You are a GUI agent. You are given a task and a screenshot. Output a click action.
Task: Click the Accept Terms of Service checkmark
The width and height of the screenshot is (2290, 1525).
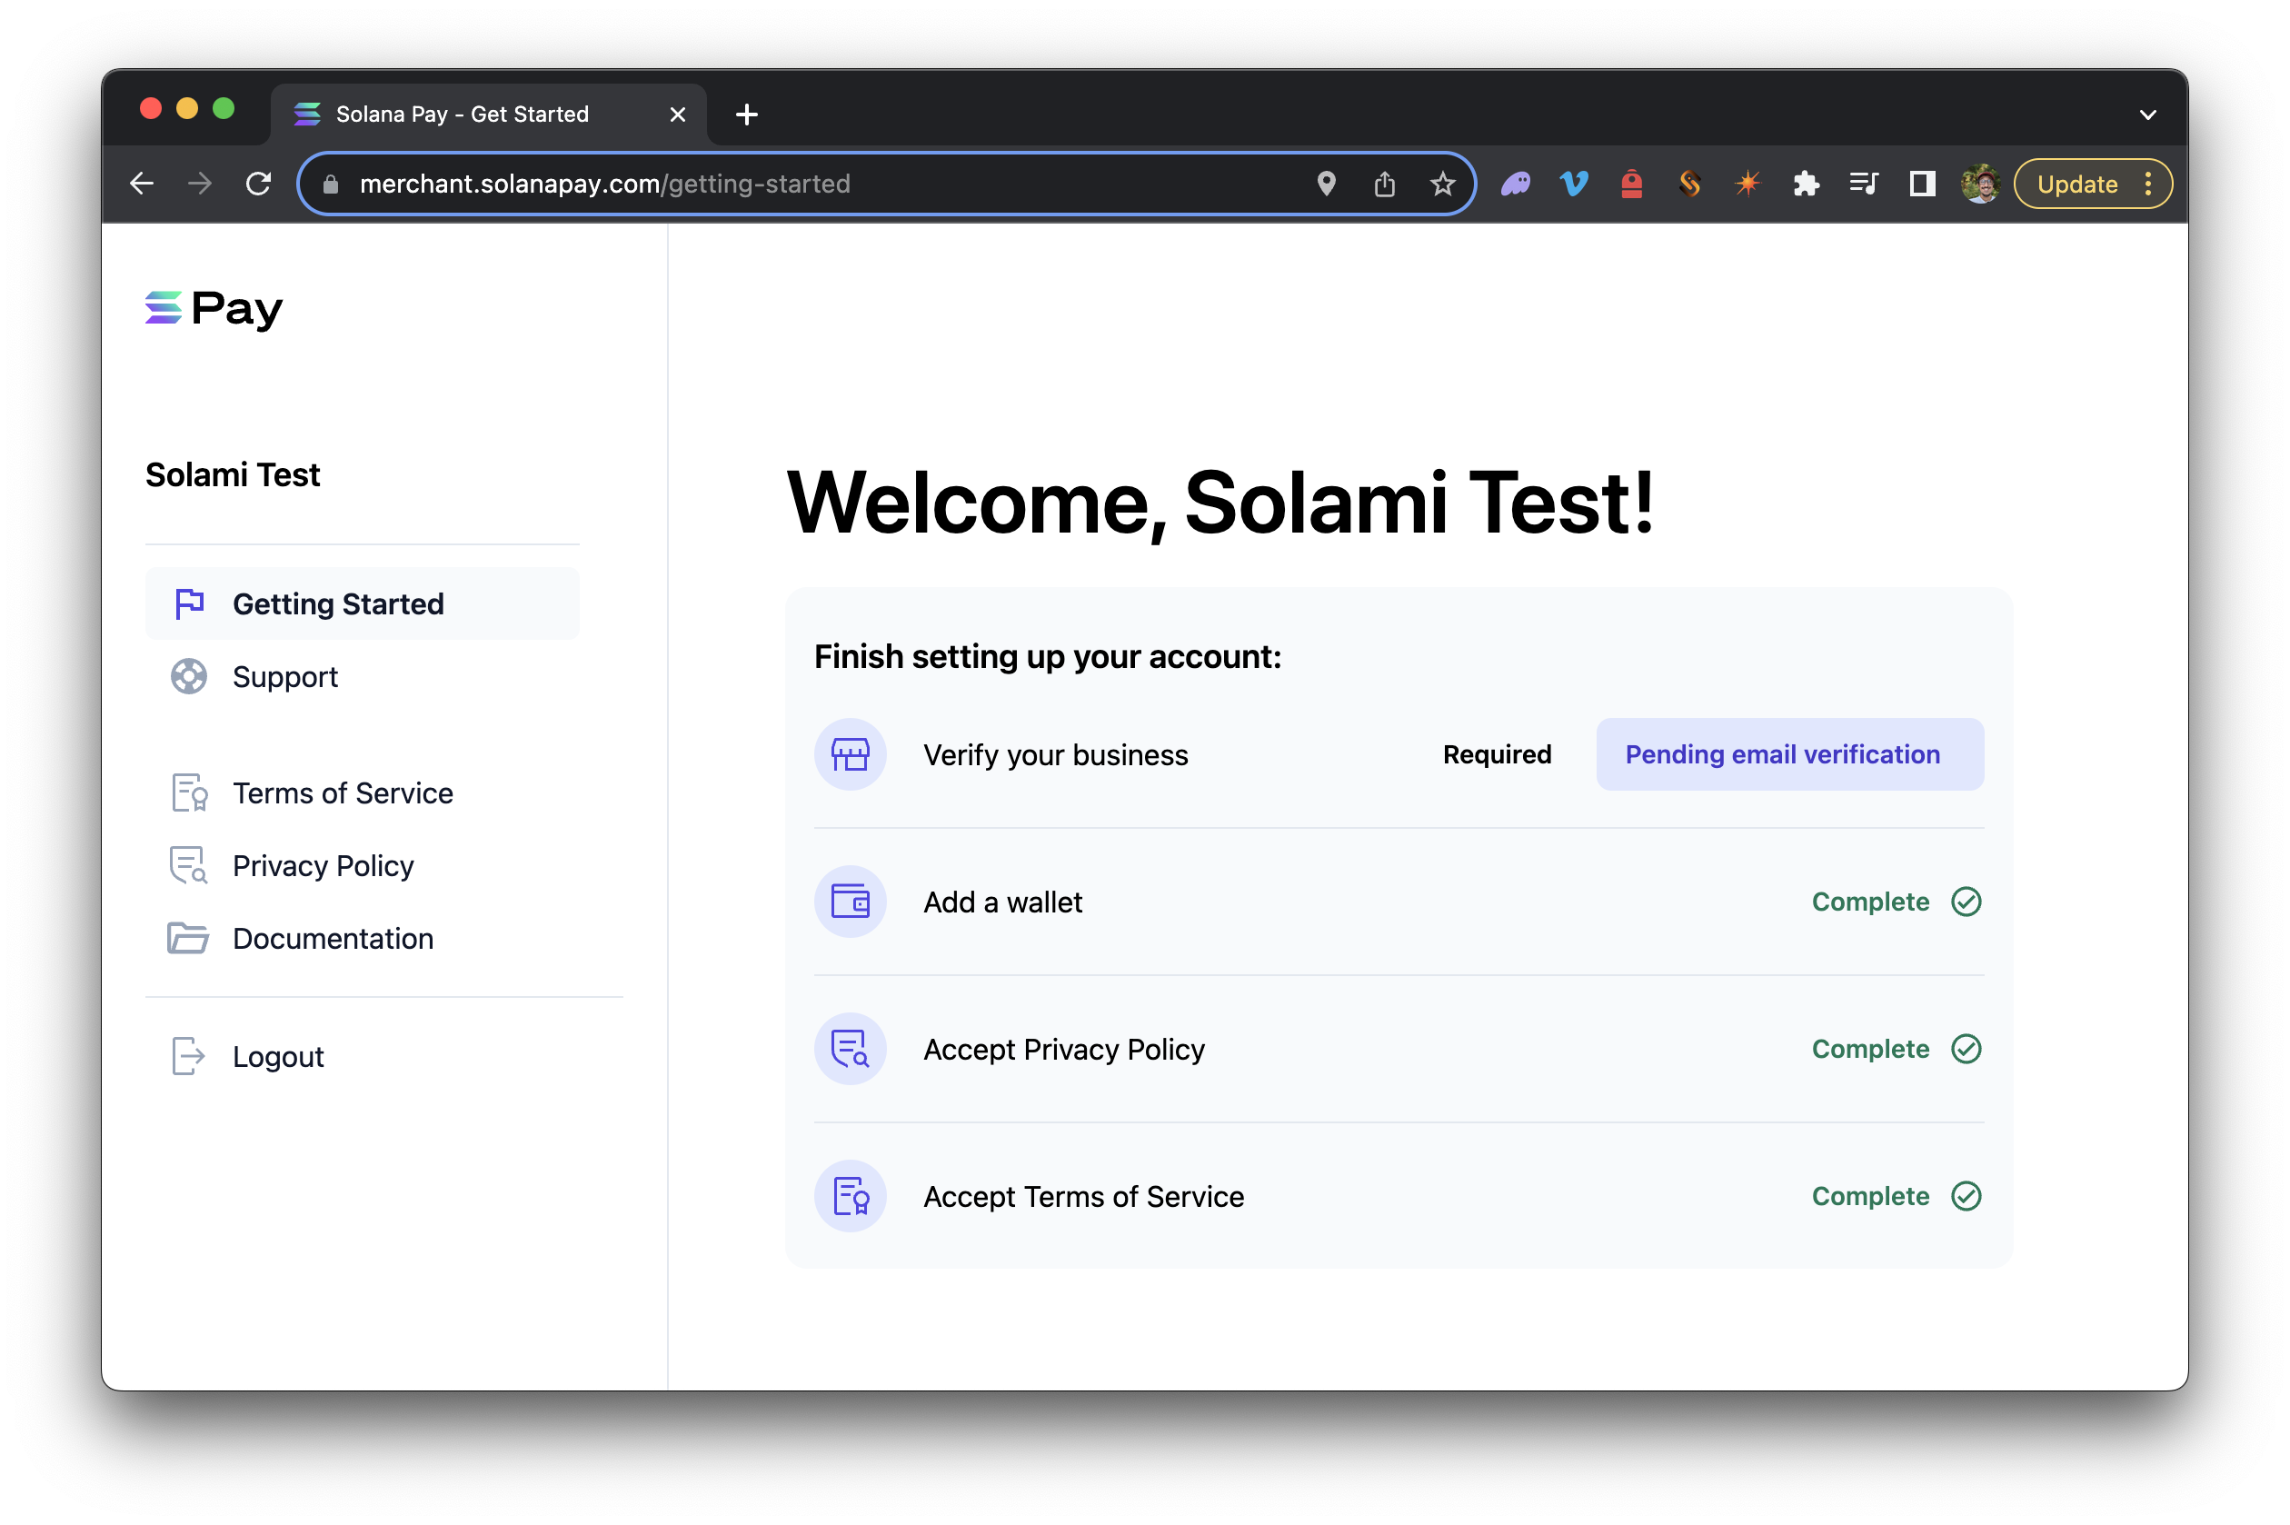point(1966,1196)
